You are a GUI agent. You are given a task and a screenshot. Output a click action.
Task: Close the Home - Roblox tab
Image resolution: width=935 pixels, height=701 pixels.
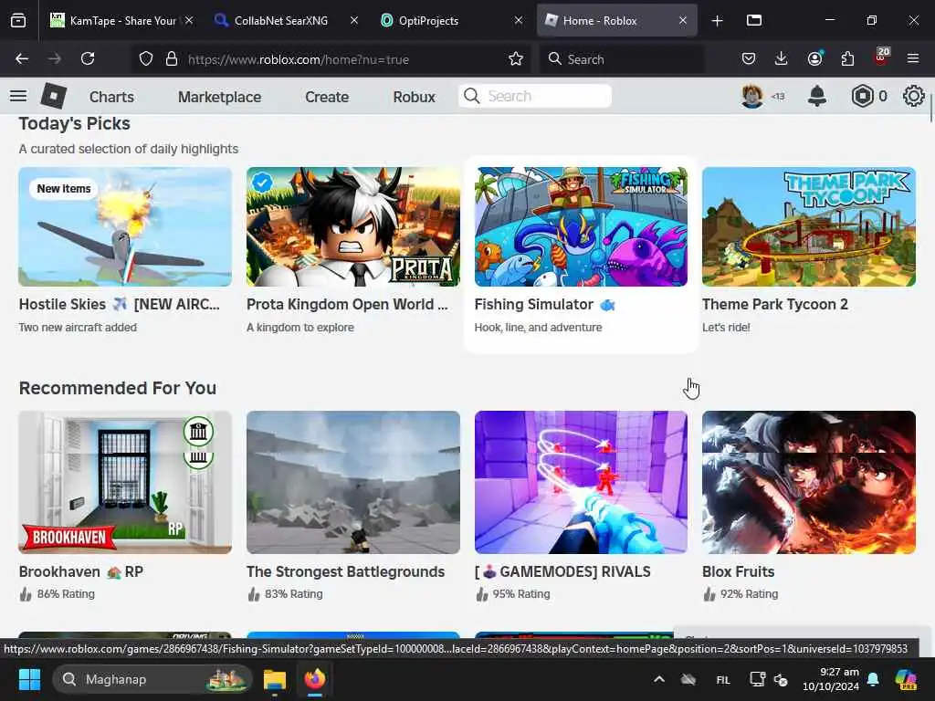pyautogui.click(x=683, y=20)
